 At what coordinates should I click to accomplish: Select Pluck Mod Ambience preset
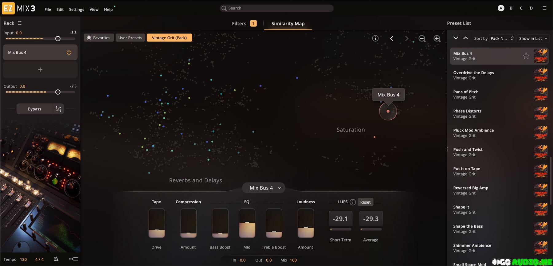(x=499, y=133)
